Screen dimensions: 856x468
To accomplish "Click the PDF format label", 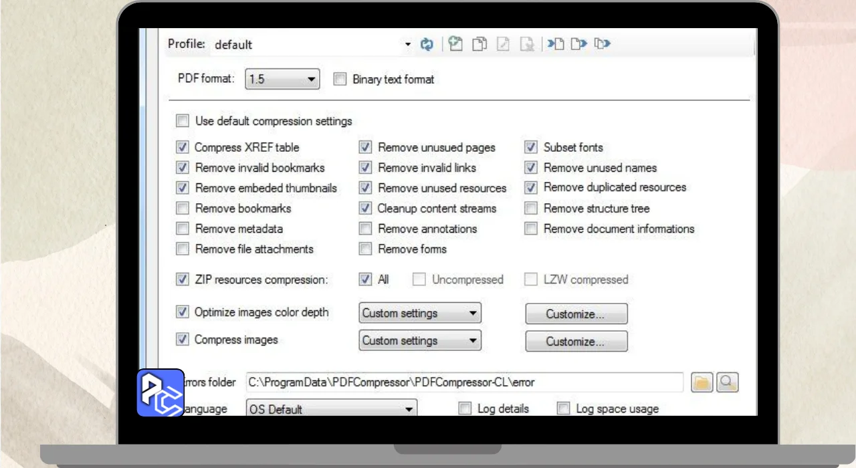I will tap(207, 78).
